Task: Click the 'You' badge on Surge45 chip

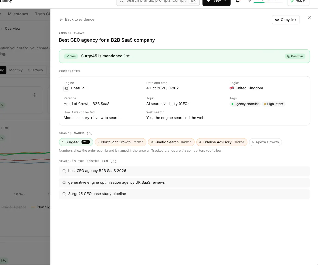Action: [86, 142]
